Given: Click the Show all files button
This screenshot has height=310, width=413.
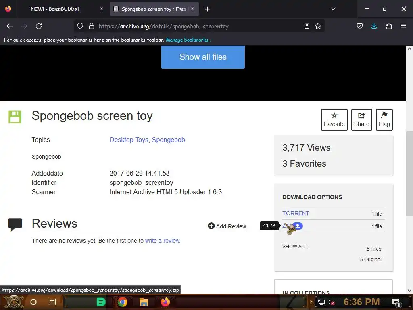Looking at the screenshot, I should coord(203,57).
